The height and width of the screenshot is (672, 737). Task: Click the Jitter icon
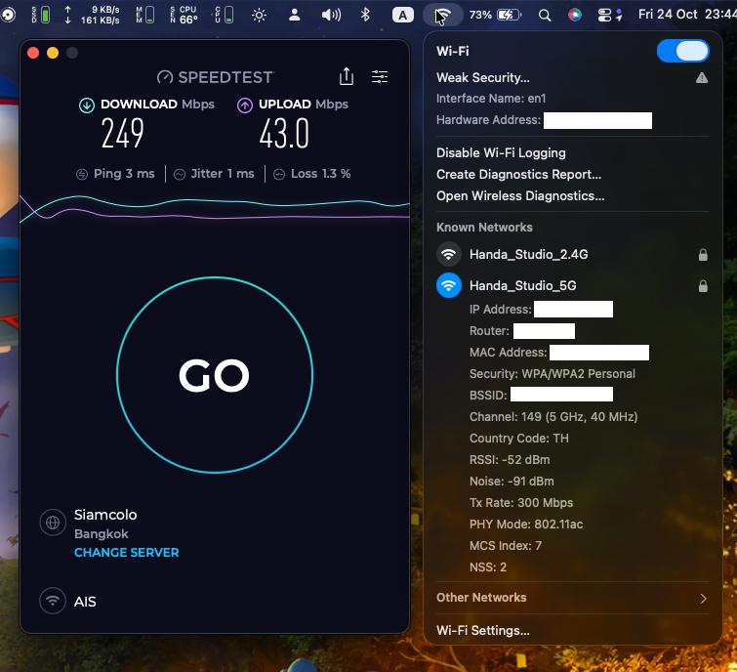(x=180, y=175)
